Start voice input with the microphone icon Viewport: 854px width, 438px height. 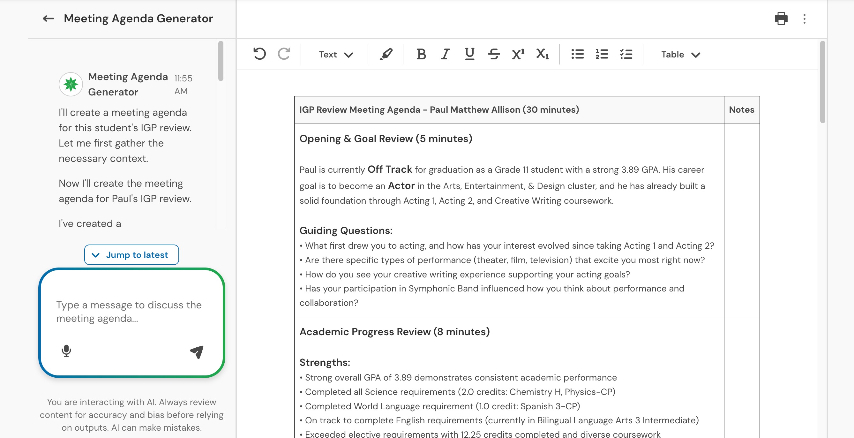click(66, 351)
